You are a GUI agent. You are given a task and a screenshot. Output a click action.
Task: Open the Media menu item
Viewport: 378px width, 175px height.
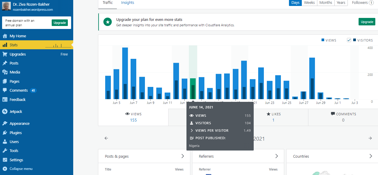pyautogui.click(x=36, y=72)
